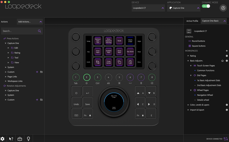Open Square buttons general settings
Image resolution: width=229 pixels, height=142 pixels.
(x=199, y=46)
